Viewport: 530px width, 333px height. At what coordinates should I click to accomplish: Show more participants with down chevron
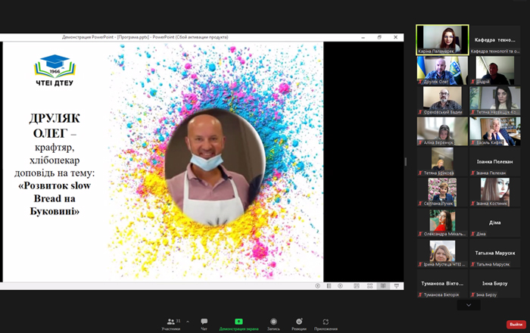point(469,305)
